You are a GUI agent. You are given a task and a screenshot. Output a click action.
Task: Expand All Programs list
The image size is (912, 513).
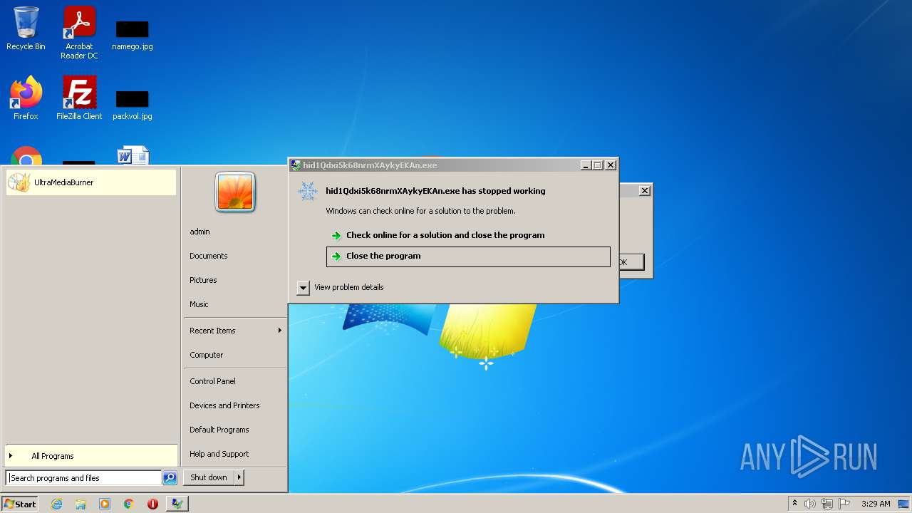pos(90,456)
